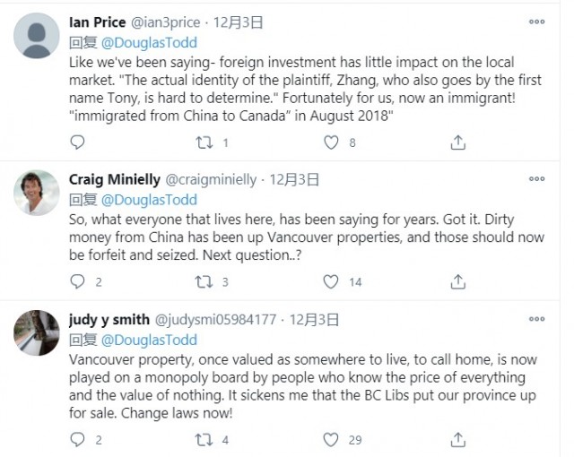This screenshot has width=574, height=457.
Task: Reply to Ian Price's tweet
Action: pyautogui.click(x=76, y=142)
